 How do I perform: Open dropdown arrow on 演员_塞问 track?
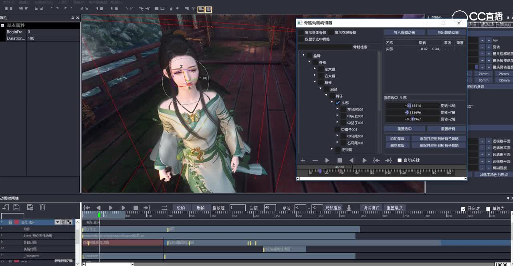(57, 222)
